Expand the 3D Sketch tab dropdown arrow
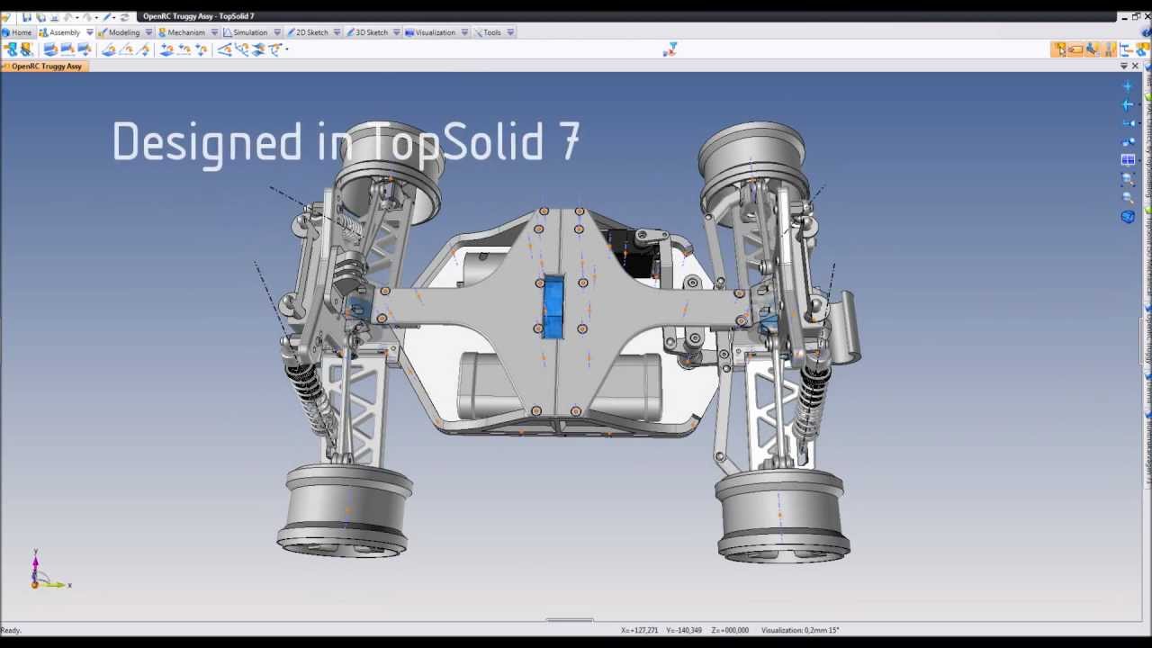This screenshot has width=1152, height=648. click(x=397, y=32)
